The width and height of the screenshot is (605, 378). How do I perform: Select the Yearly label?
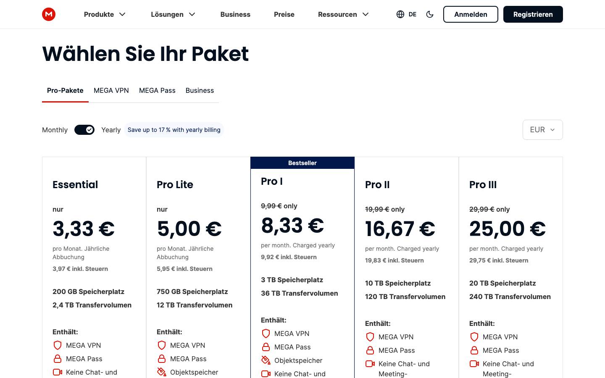point(111,130)
